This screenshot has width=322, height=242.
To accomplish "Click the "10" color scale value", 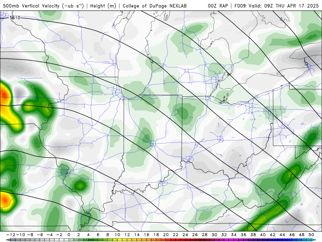I will click(117, 235).
